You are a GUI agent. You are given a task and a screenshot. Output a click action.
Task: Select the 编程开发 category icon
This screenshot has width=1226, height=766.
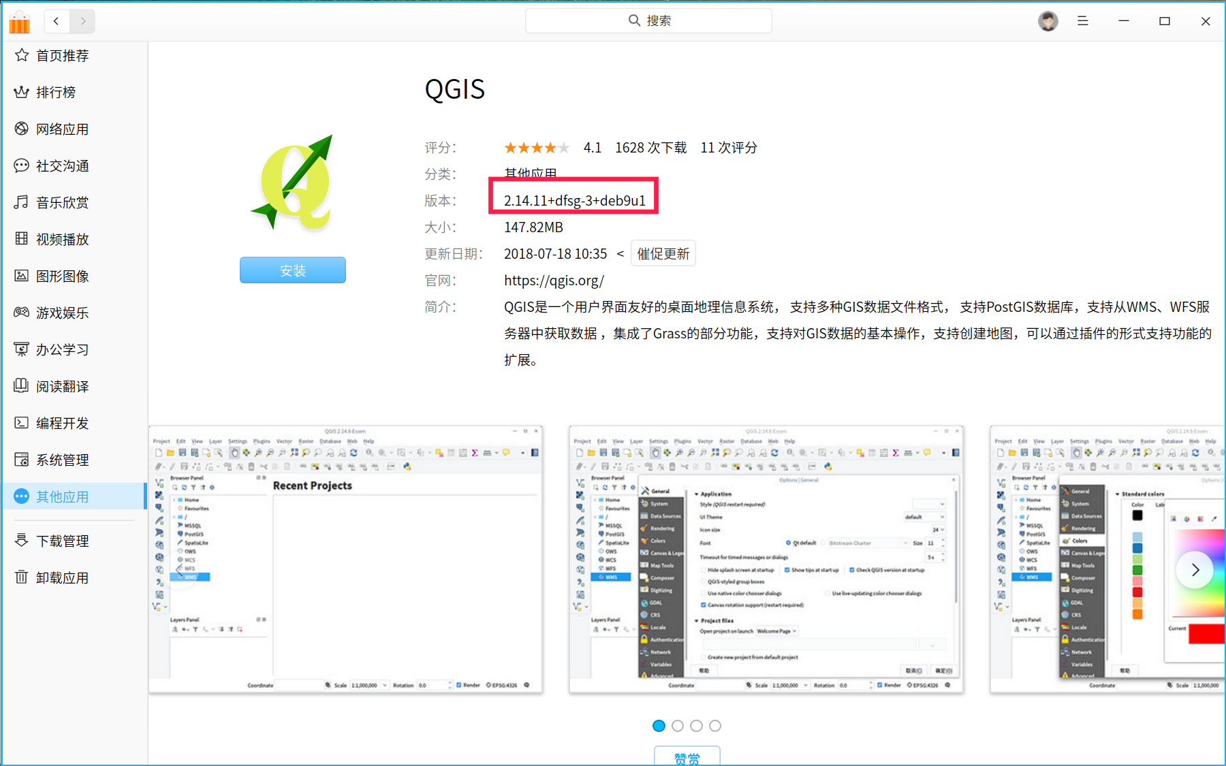pos(21,423)
